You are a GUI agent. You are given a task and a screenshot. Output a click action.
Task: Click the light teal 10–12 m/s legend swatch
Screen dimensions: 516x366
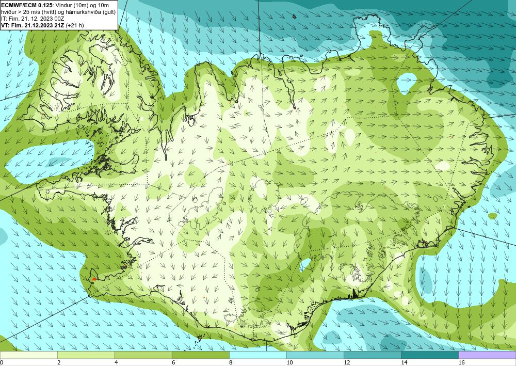click(315, 355)
